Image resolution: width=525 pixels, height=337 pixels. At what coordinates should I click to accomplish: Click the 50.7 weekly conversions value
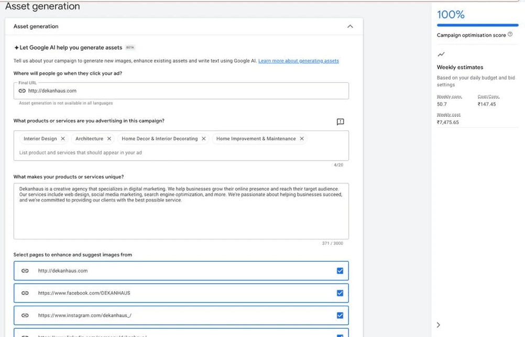coord(442,104)
